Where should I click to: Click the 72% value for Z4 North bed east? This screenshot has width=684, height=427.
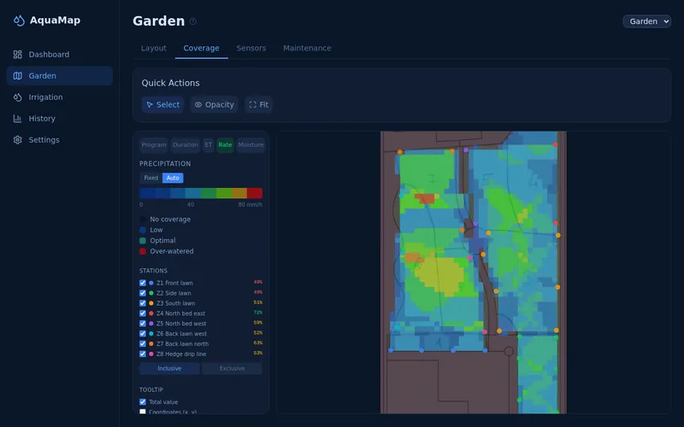pyautogui.click(x=258, y=313)
